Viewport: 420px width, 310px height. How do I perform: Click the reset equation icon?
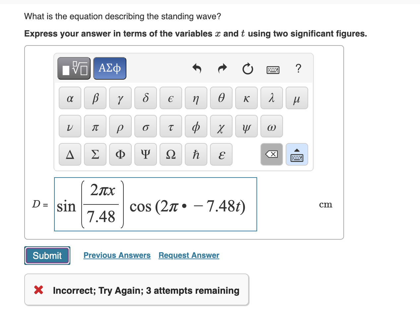(x=247, y=68)
